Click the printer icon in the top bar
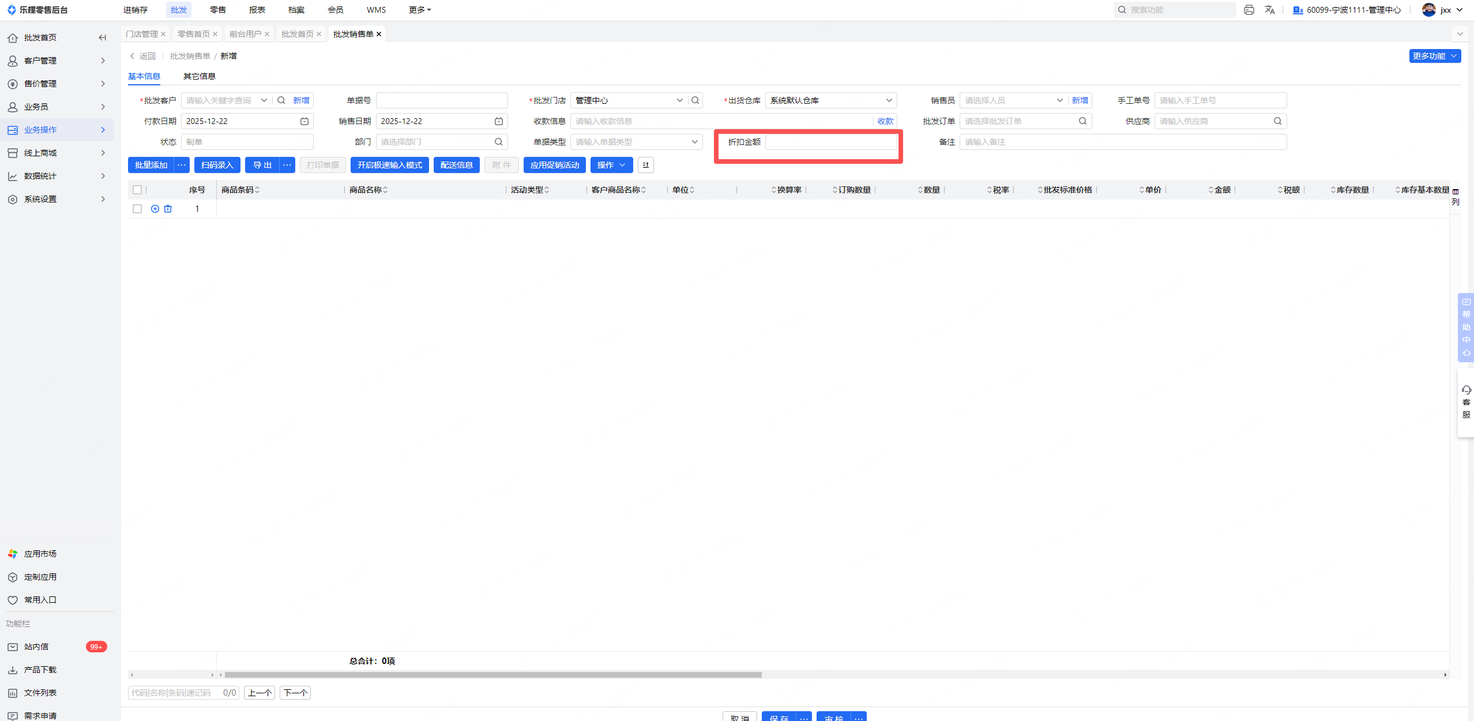This screenshot has width=1474, height=721. coord(1249,10)
